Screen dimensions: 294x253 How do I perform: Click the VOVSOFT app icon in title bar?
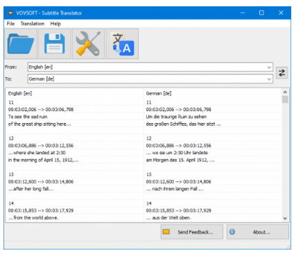[x=10, y=13]
